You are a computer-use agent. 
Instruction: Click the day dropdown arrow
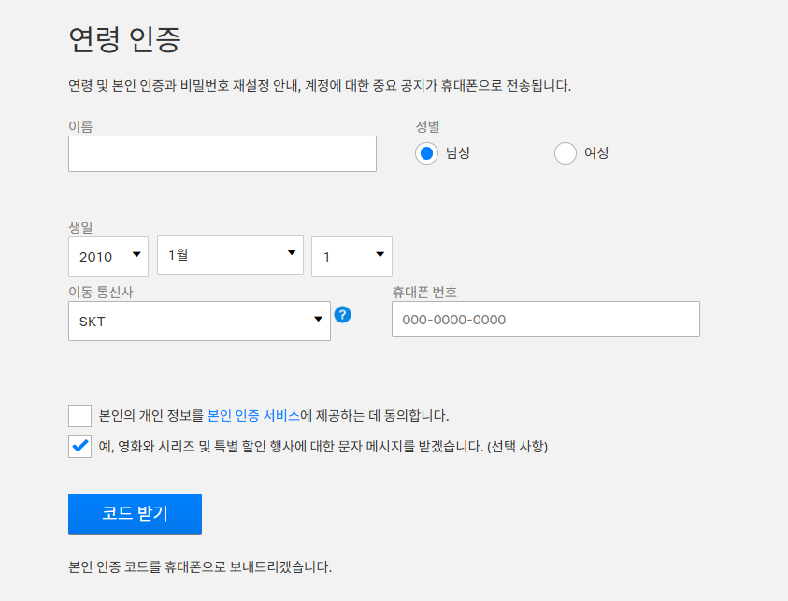[x=378, y=255]
